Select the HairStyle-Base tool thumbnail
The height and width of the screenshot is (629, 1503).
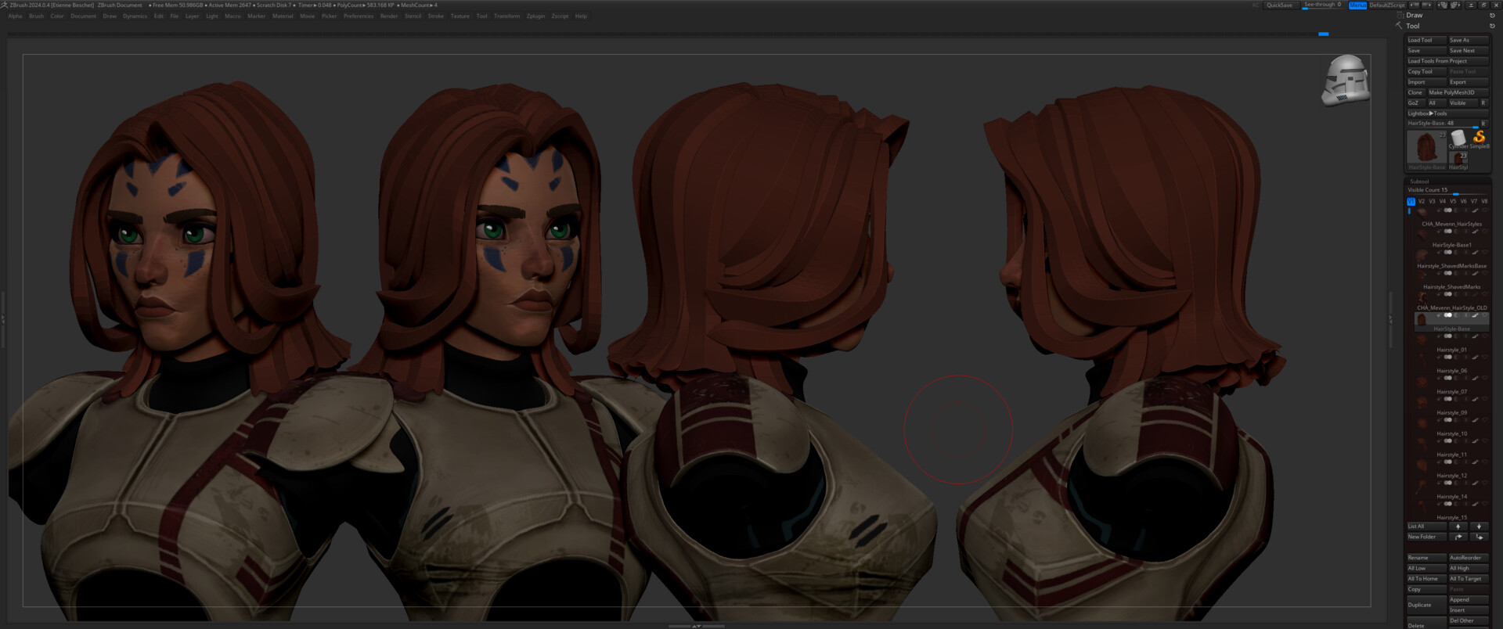1426,149
